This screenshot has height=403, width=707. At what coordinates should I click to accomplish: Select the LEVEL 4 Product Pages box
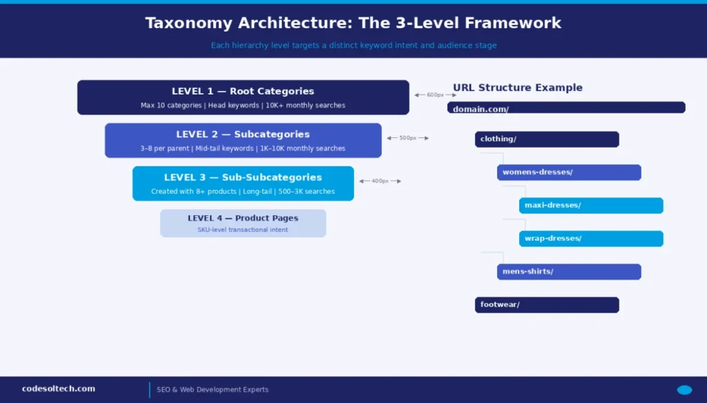click(x=242, y=223)
